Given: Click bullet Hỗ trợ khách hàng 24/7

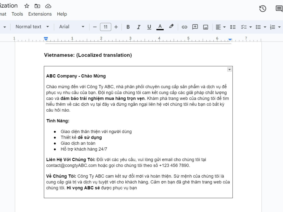Looking at the screenshot, I should pos(84,149).
